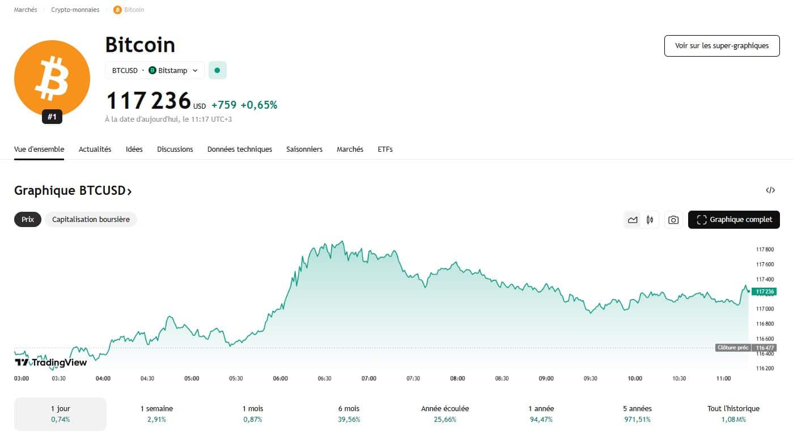Click the +759 +0,65% change text
The height and width of the screenshot is (436, 793).
pyautogui.click(x=244, y=105)
